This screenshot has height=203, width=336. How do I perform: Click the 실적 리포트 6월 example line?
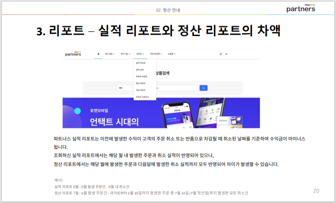tap(92, 187)
